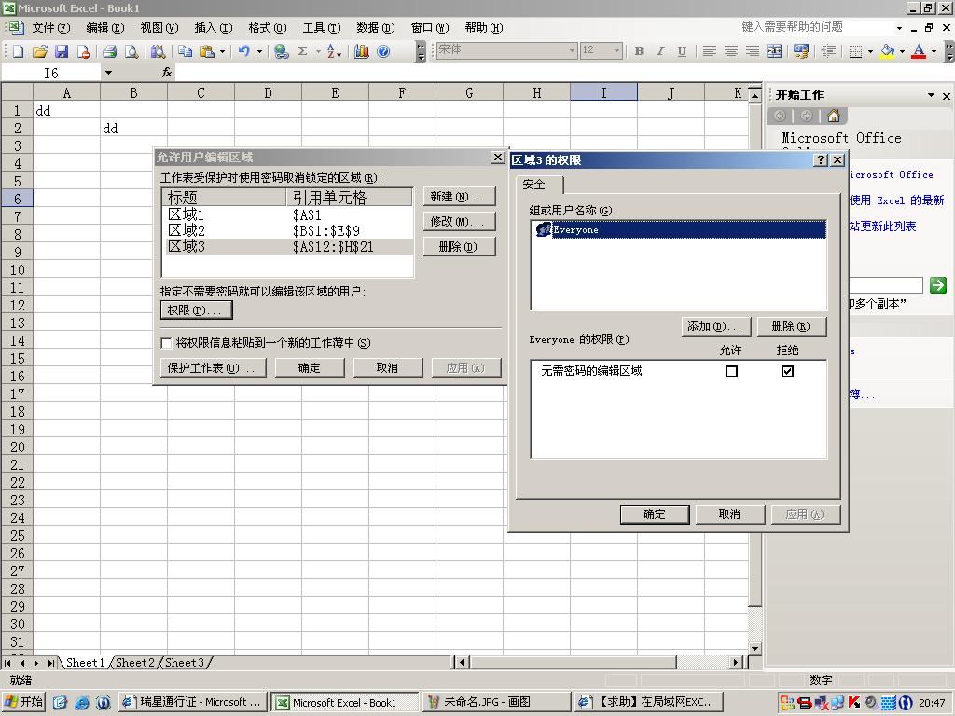Click green arrow search go button

pyautogui.click(x=938, y=285)
